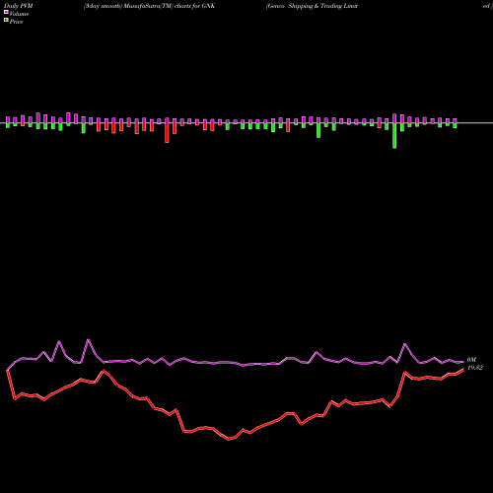Click the Volume legend magenta swatch
The height and width of the screenshot is (493, 493).
(6, 12)
